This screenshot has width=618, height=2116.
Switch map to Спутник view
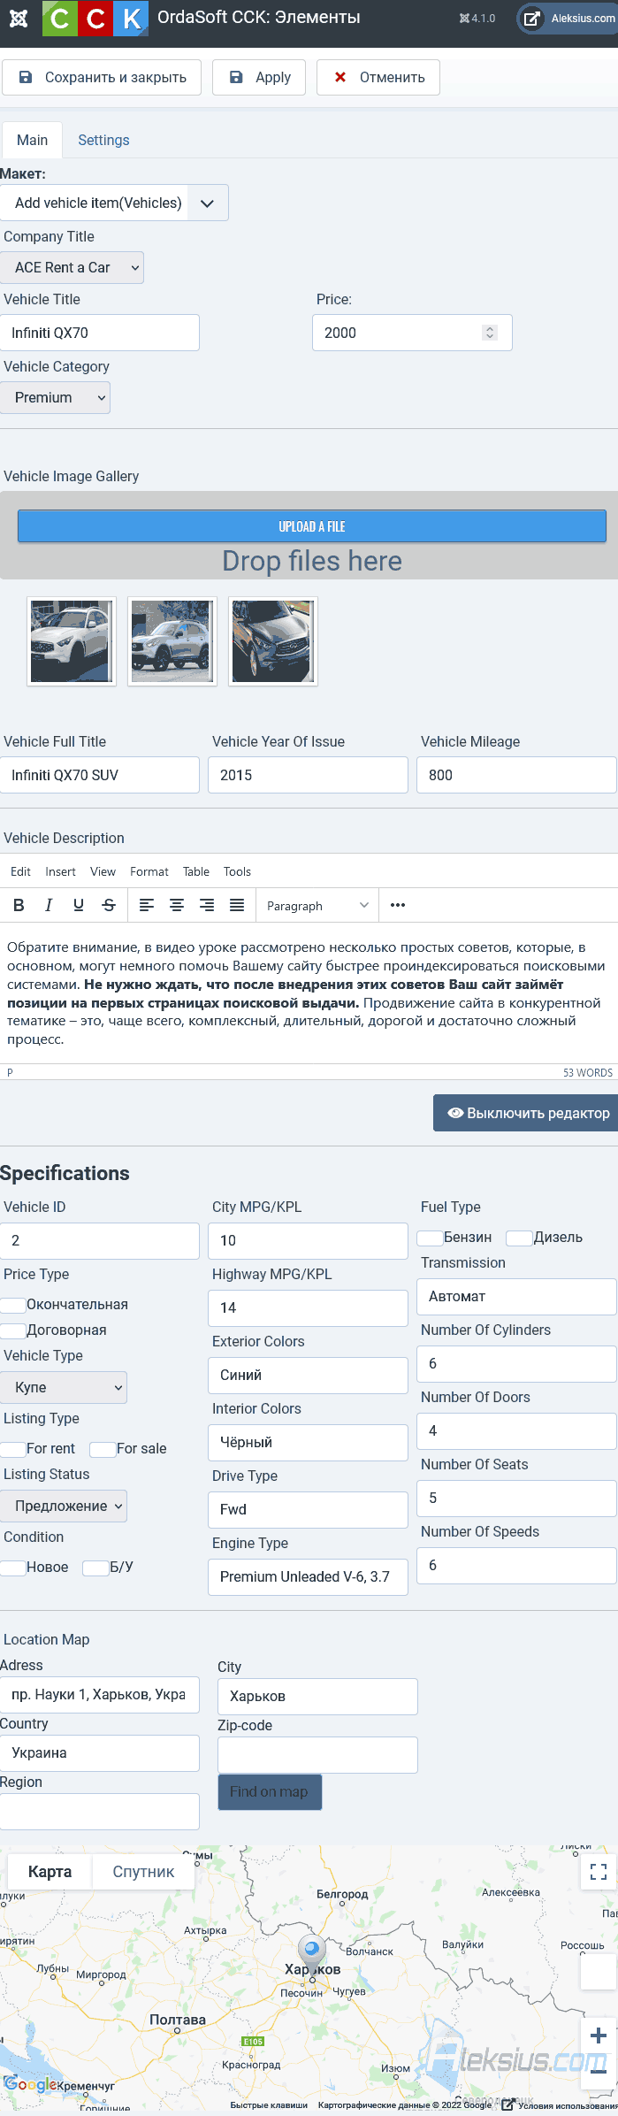tap(143, 1872)
